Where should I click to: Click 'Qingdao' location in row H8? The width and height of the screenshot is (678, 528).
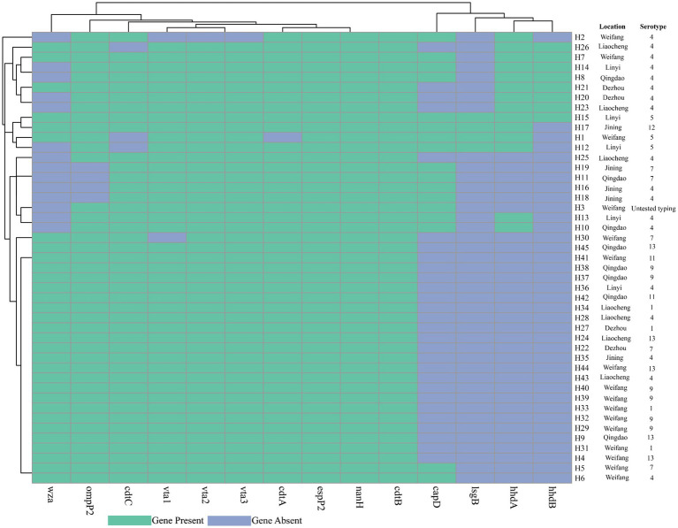click(613, 78)
